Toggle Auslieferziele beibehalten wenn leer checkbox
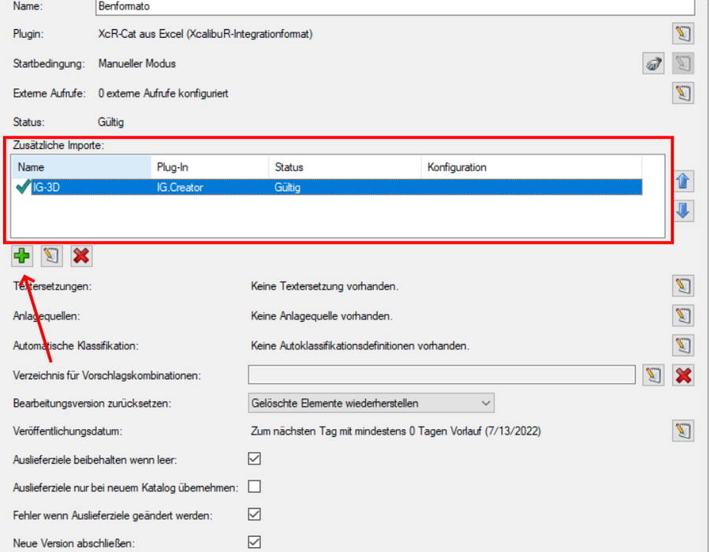This screenshot has width=710, height=552. tap(255, 459)
